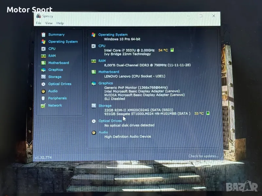Viewport: 262px width, 196px height.
Task: Click the Check for updates link
Action: point(203,156)
